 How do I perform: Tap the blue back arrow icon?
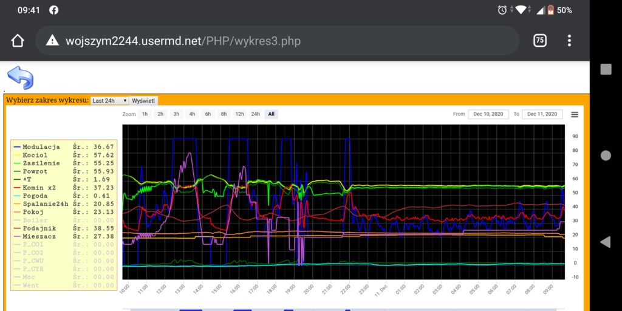20,78
